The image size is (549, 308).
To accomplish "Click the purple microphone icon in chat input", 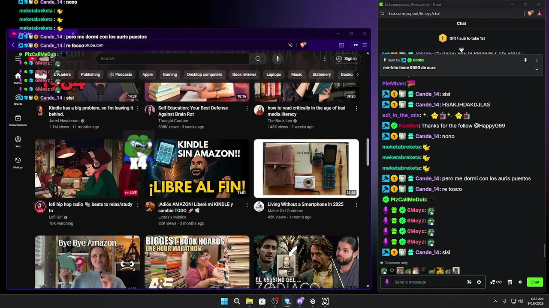I will pyautogui.click(x=387, y=282).
